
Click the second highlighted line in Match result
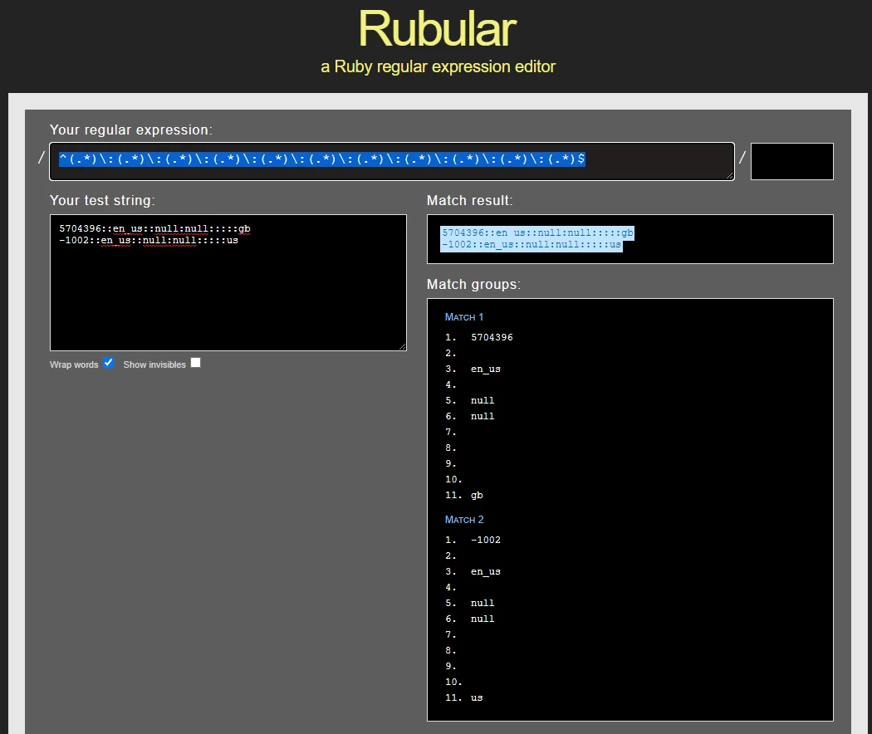click(532, 245)
